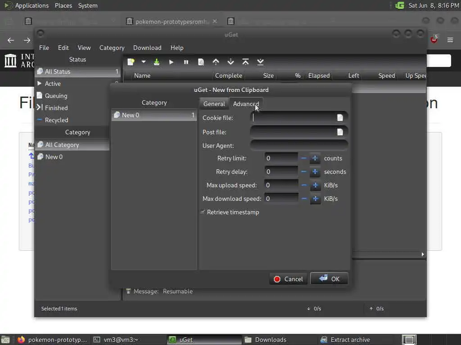Move download up with up arrow icon
The height and width of the screenshot is (345, 461).
coord(216,62)
